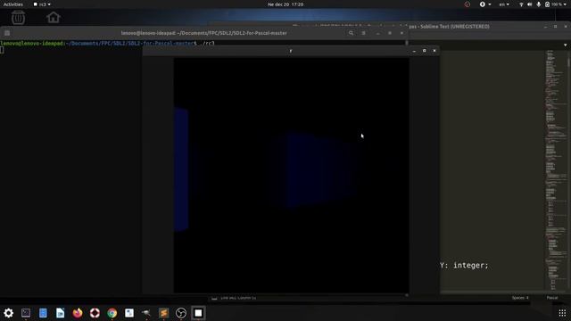Open the 'Pascal' syntax selector in status bar
Screen dimensions: 571x321
pyautogui.click(x=552, y=298)
